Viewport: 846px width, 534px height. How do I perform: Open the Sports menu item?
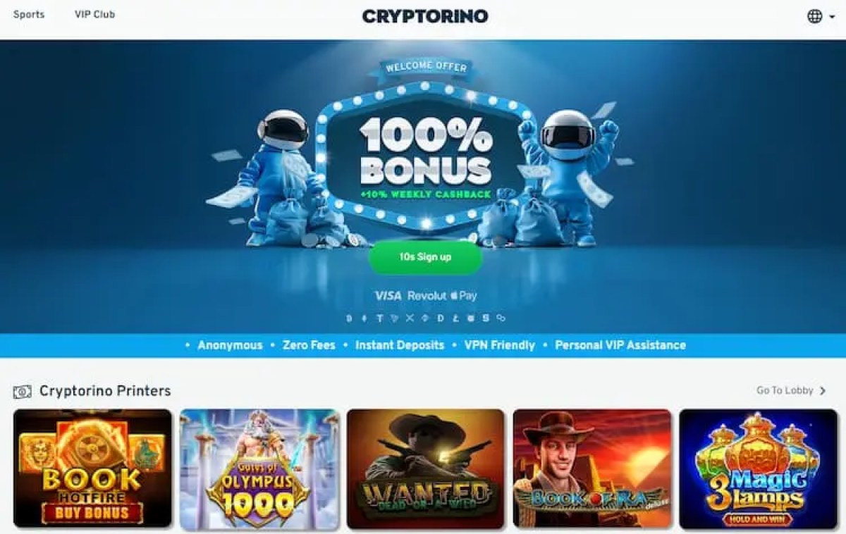pos(29,14)
